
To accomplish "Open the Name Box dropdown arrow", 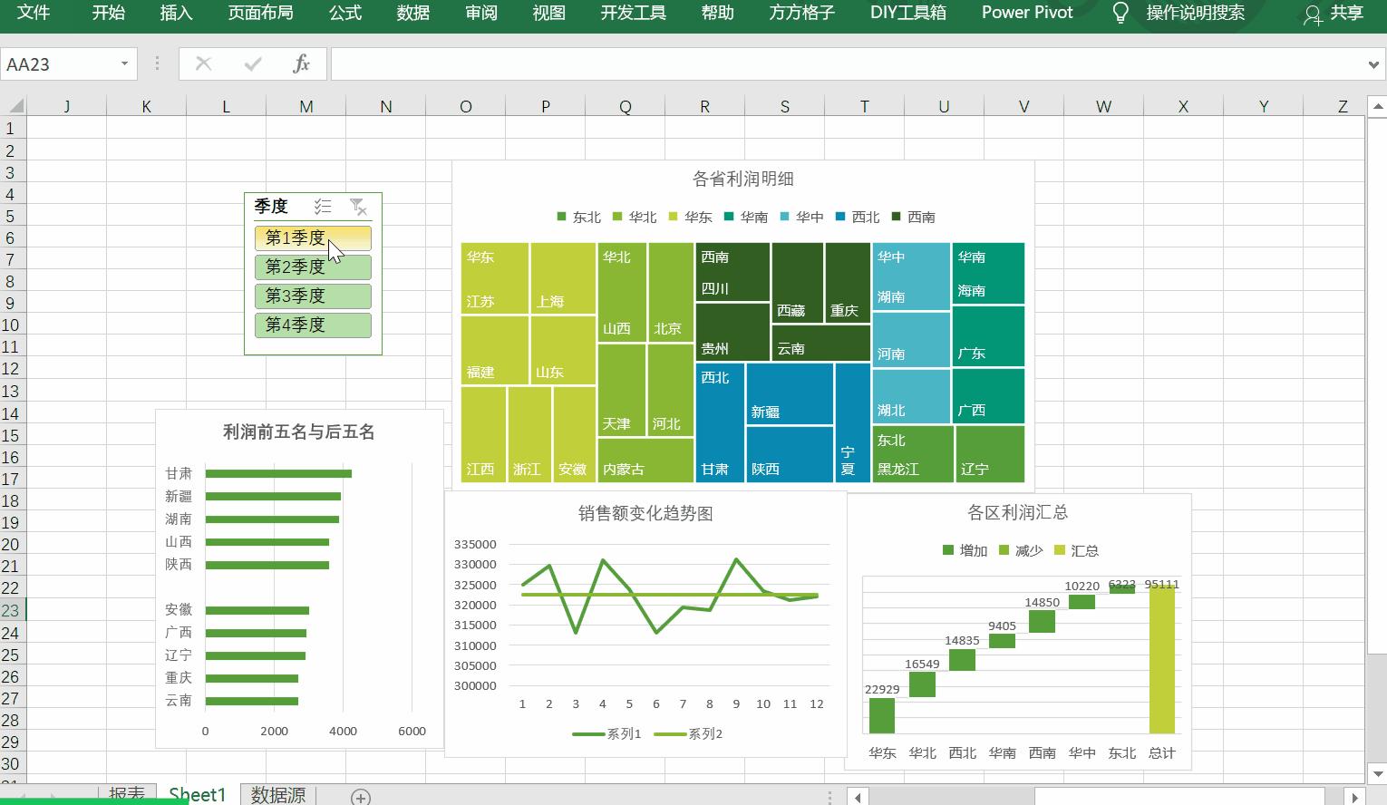I will click(x=124, y=63).
